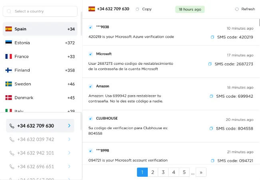Click copy icon next to Copy label
This screenshot has height=180, width=260.
pos(137,9)
